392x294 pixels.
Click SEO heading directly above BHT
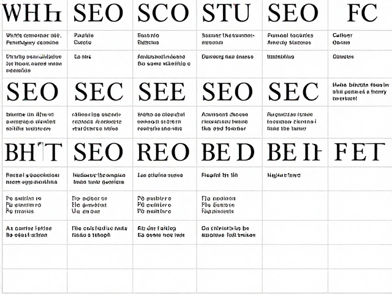point(35,92)
